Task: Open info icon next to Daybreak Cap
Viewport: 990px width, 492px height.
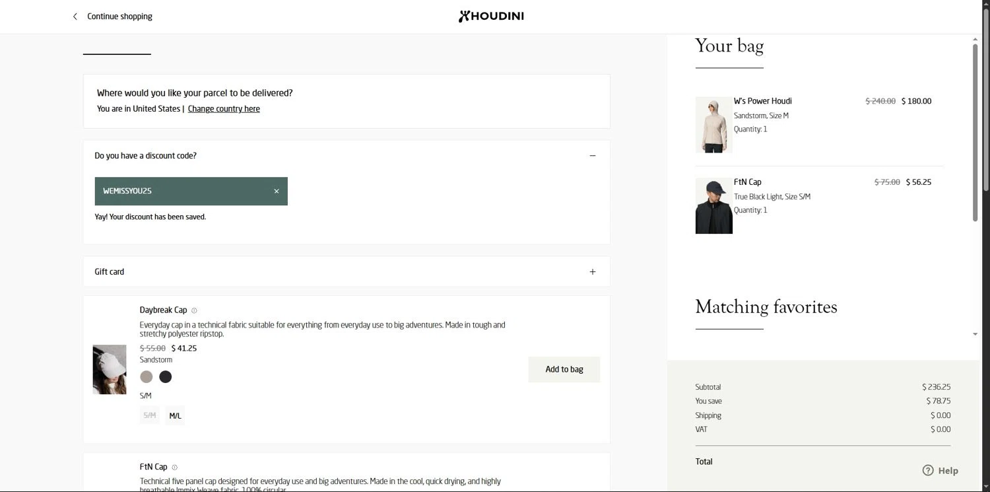Action: [x=194, y=310]
